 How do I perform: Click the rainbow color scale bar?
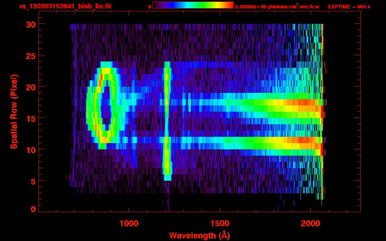pyautogui.click(x=193, y=5)
